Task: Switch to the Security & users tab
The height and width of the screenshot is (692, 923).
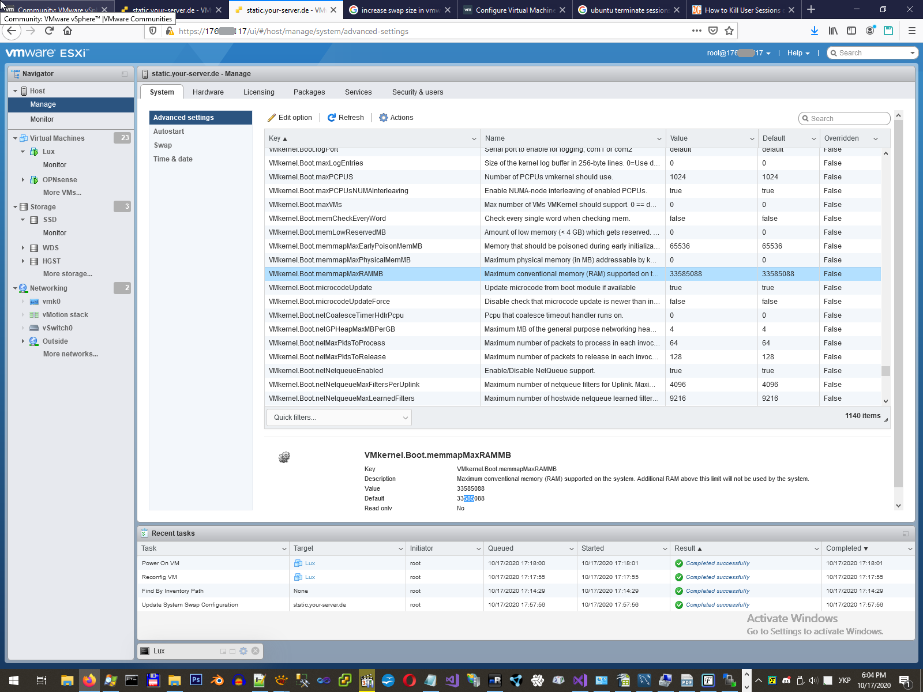Action: (418, 92)
